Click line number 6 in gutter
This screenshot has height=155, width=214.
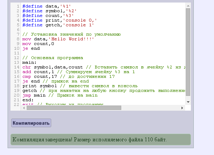tap(18, 30)
